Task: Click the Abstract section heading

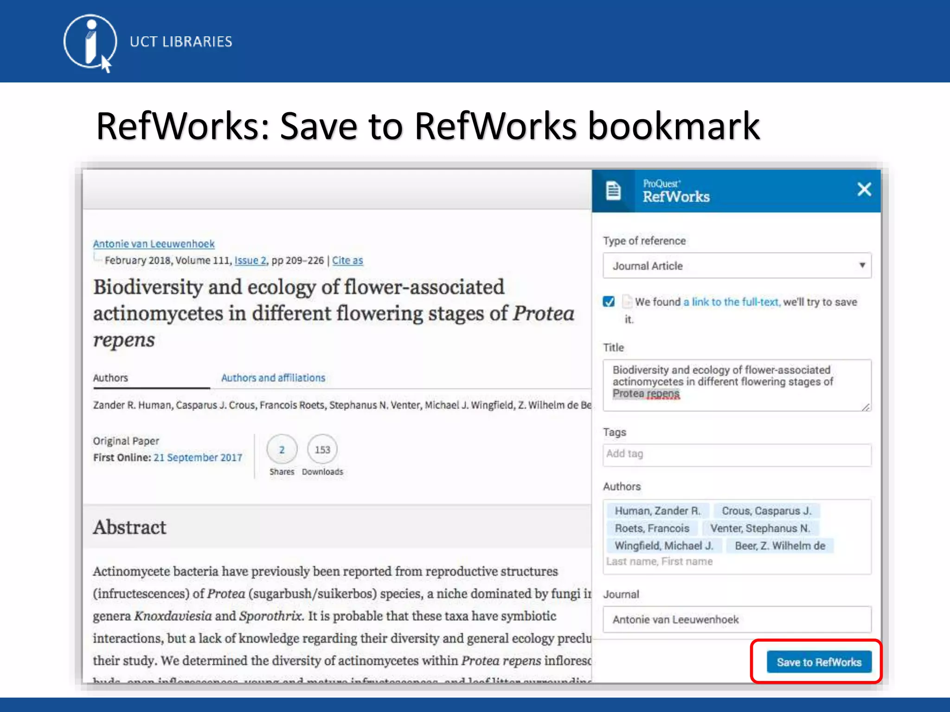Action: pos(129,527)
